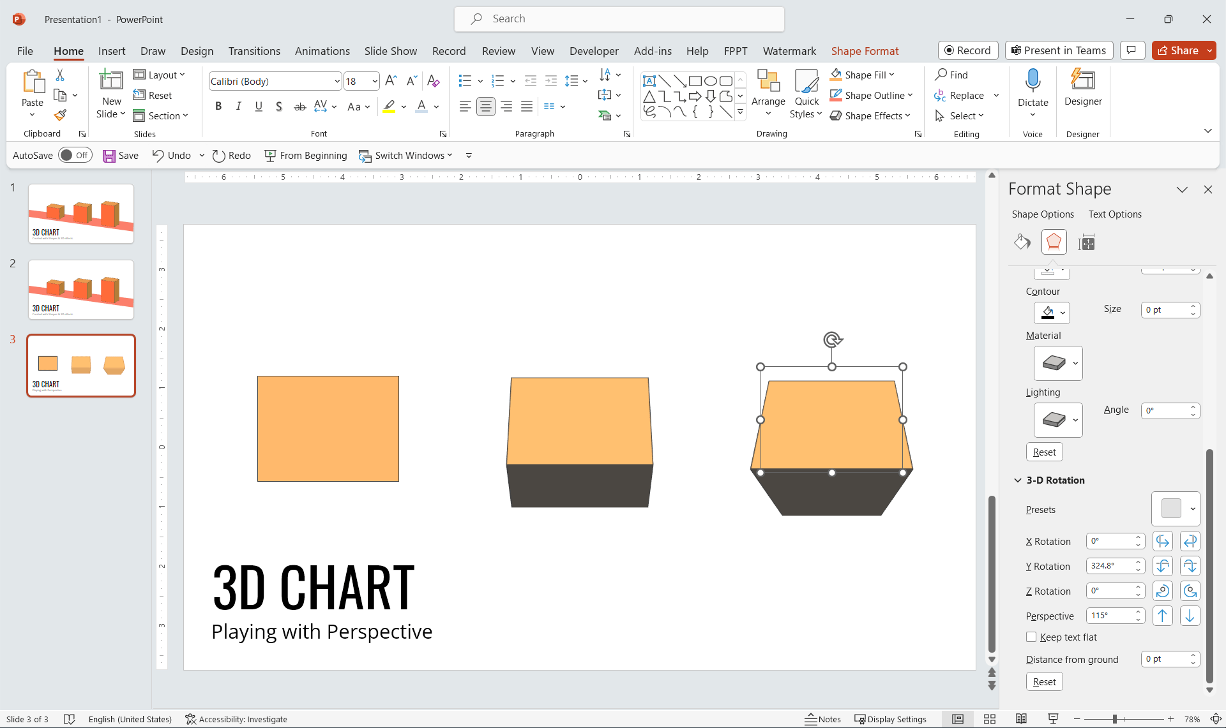The height and width of the screenshot is (728, 1226).
Task: Open the 3-D Rotation Presets dropdown
Action: (1176, 509)
